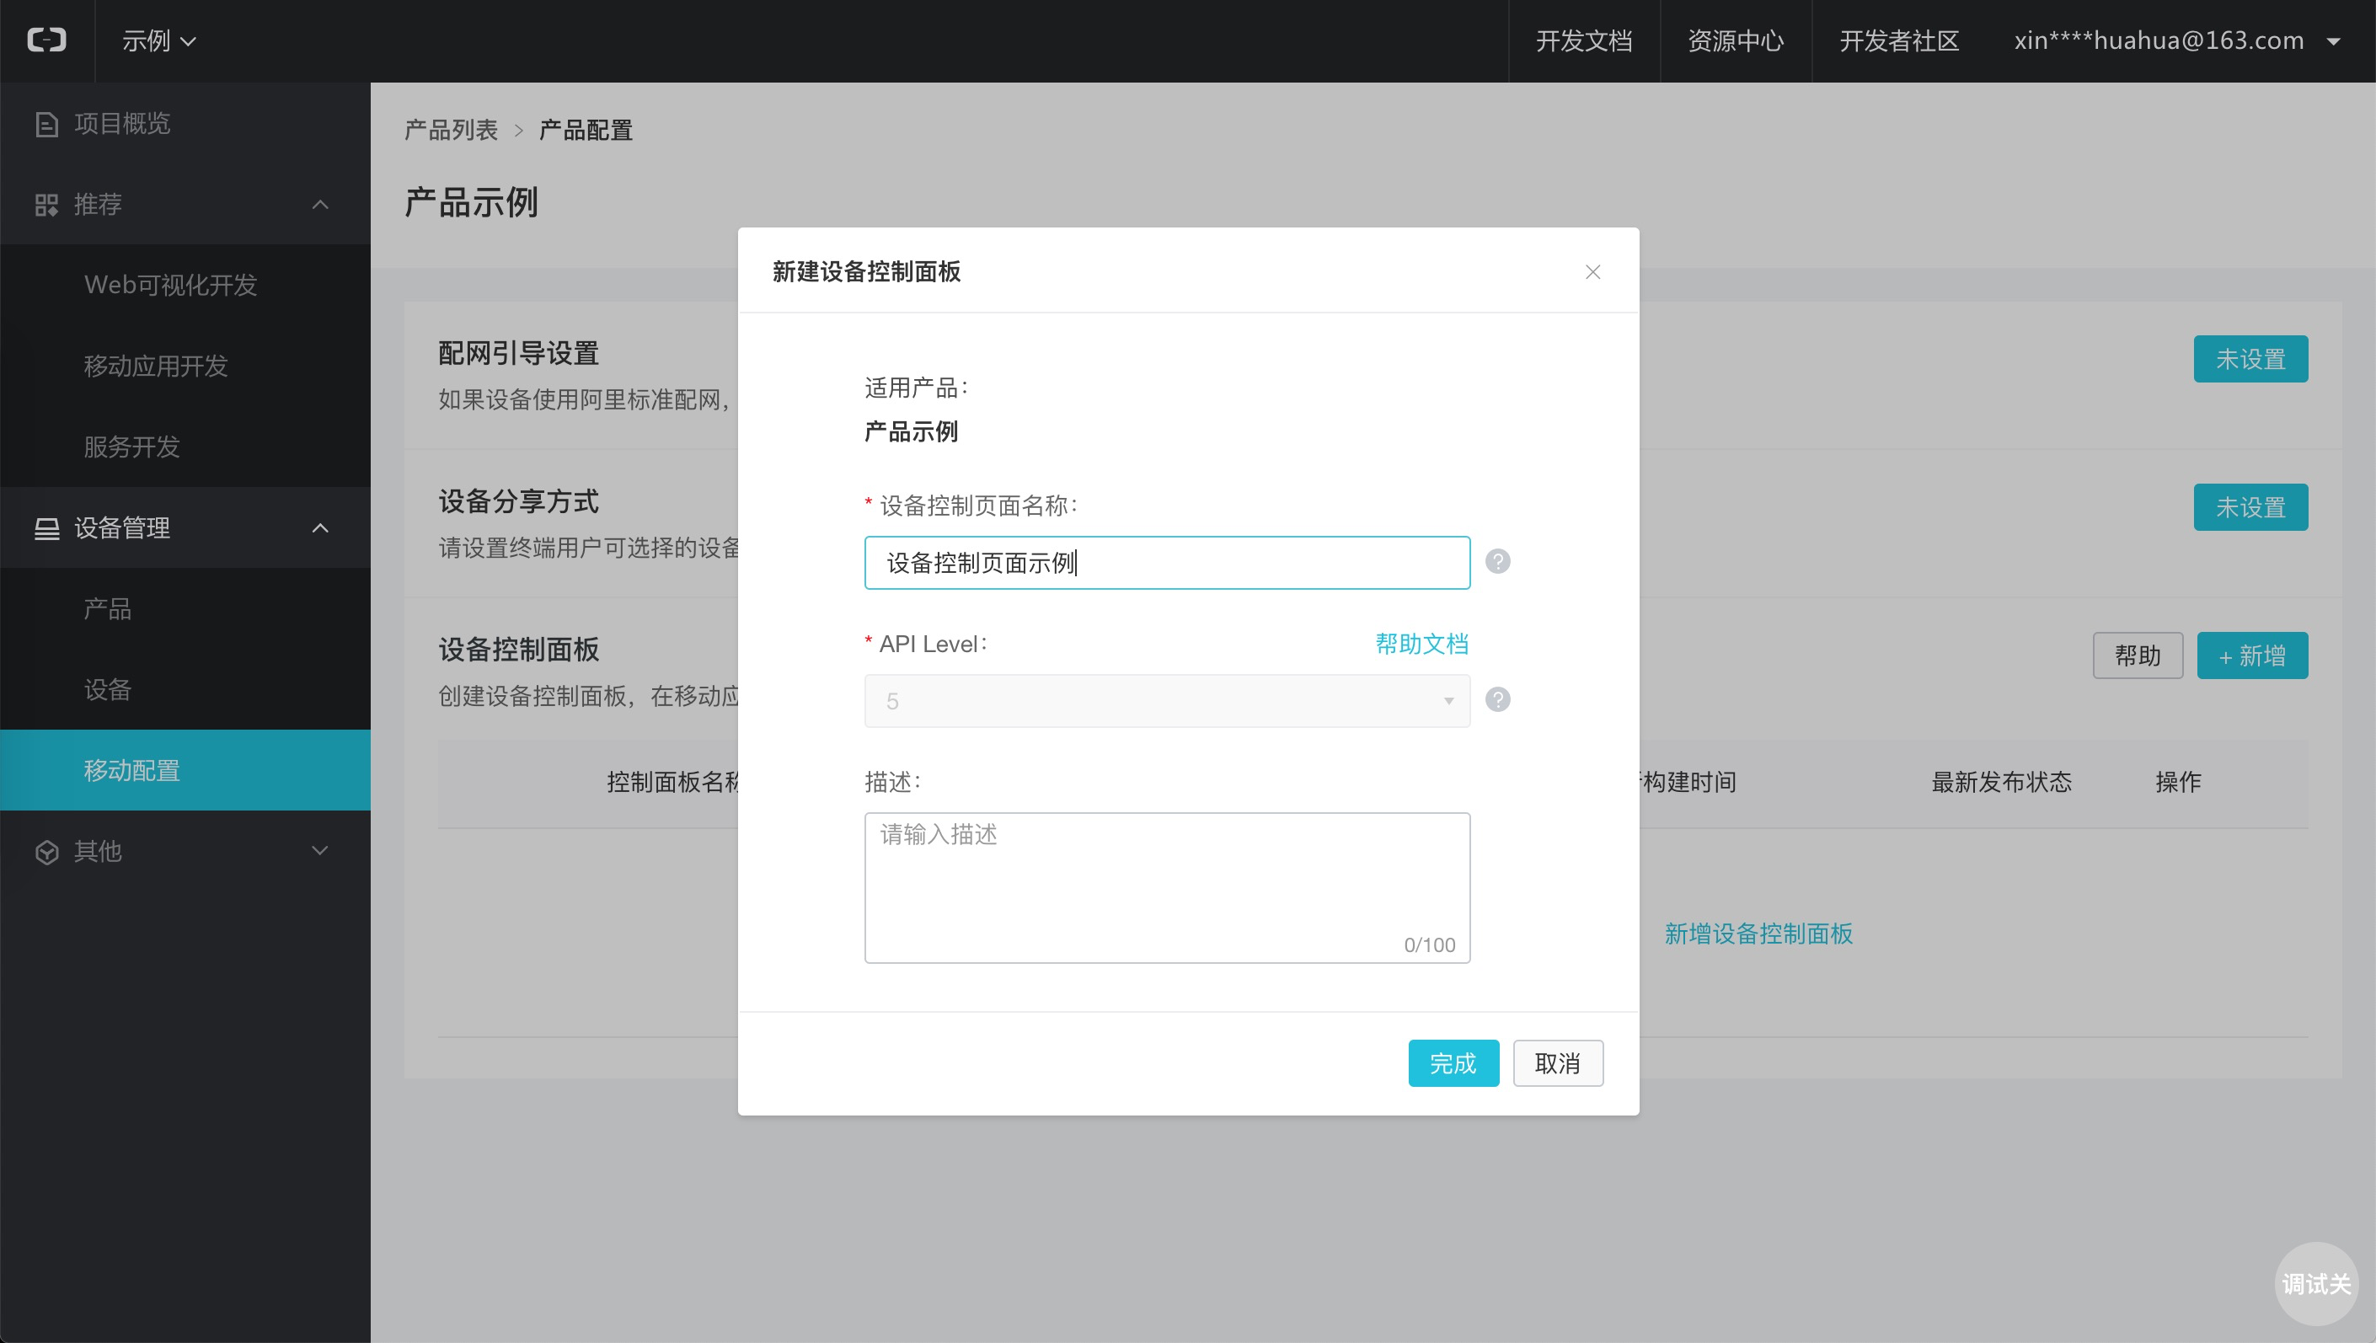
Task: Collapse the 推荐 sidebar section
Action: pos(320,205)
